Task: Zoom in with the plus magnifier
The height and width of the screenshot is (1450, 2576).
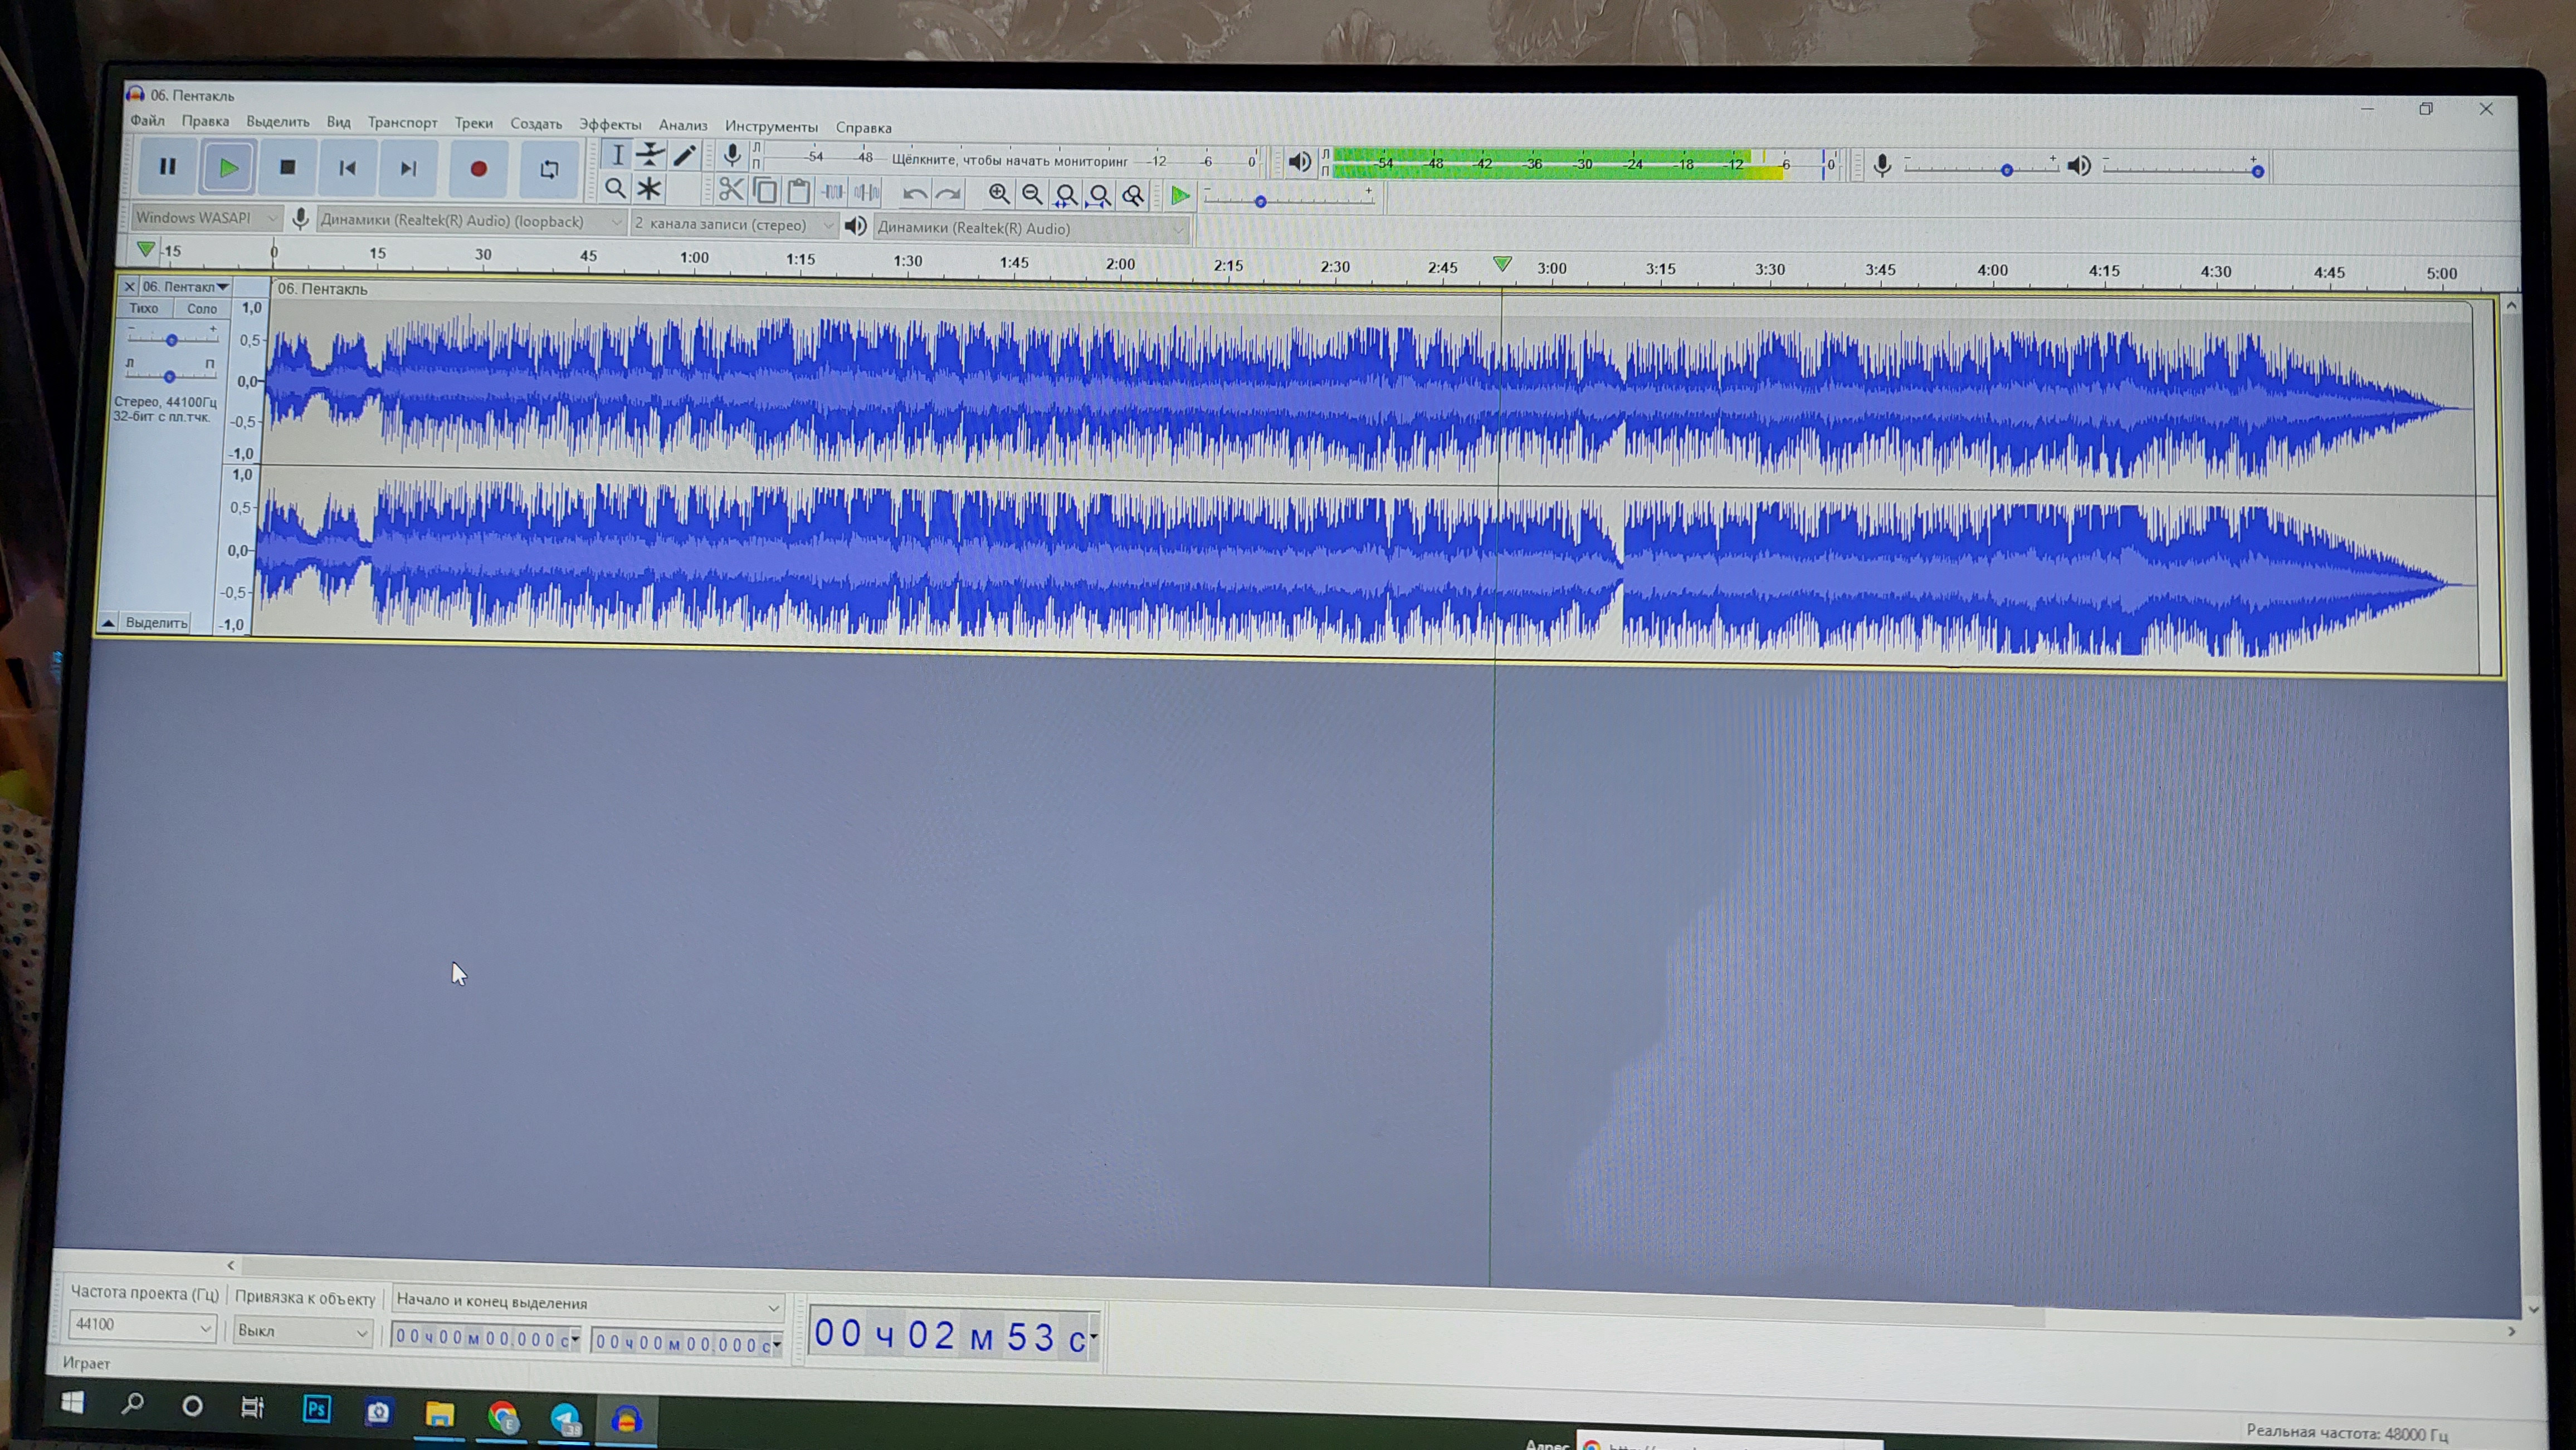Action: pyautogui.click(x=998, y=194)
